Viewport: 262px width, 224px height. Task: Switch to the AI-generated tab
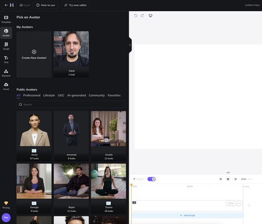tap(76, 95)
